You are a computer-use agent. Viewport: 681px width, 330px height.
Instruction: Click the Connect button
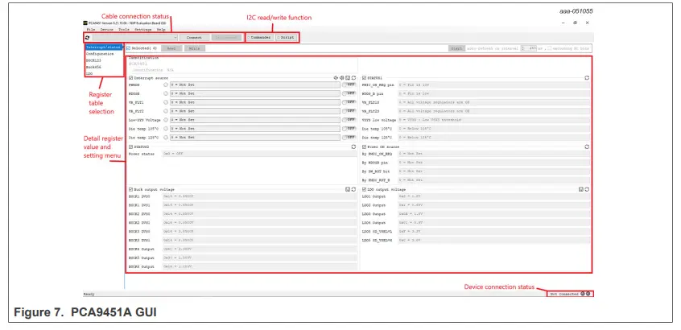click(x=194, y=38)
